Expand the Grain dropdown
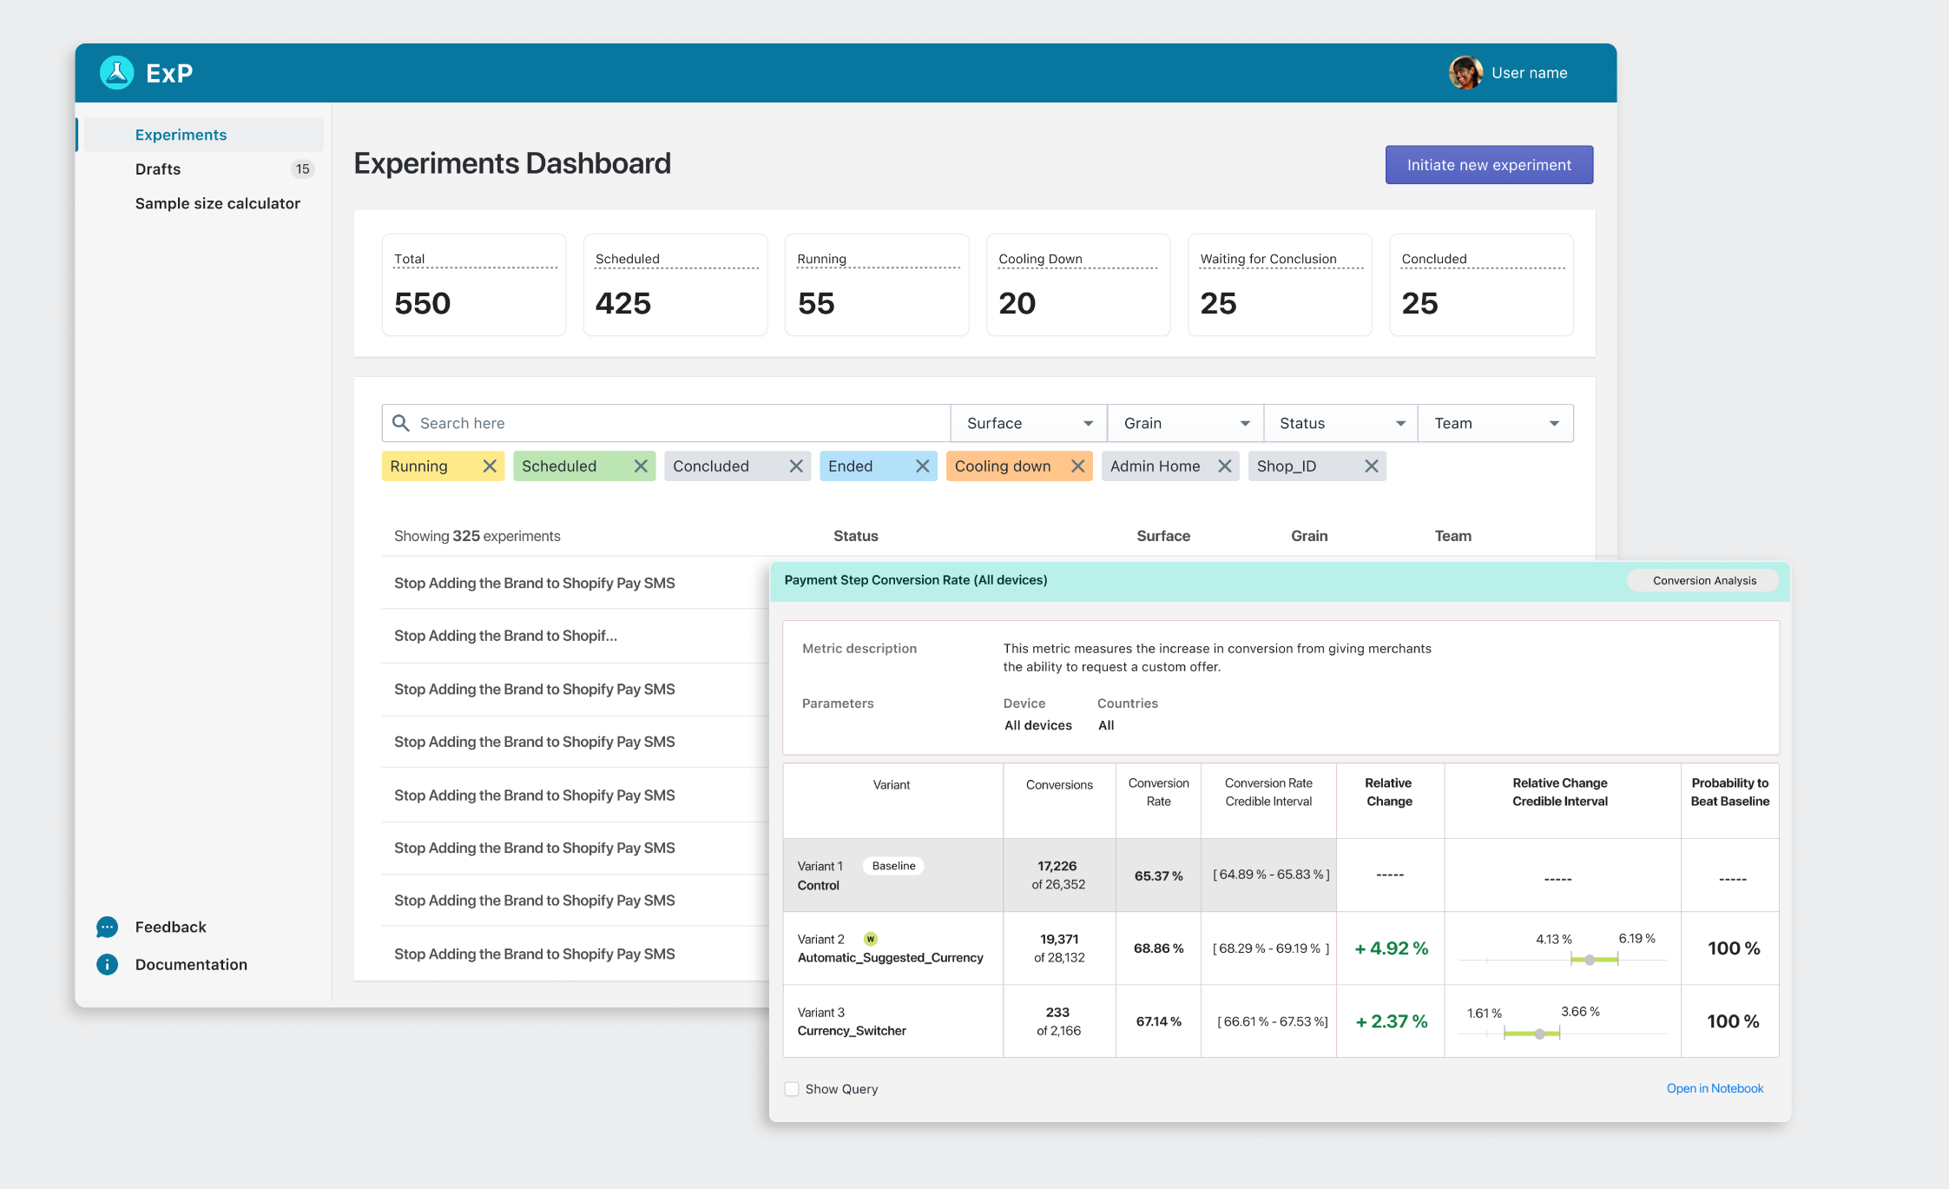Image resolution: width=1949 pixels, height=1189 pixels. 1185,423
